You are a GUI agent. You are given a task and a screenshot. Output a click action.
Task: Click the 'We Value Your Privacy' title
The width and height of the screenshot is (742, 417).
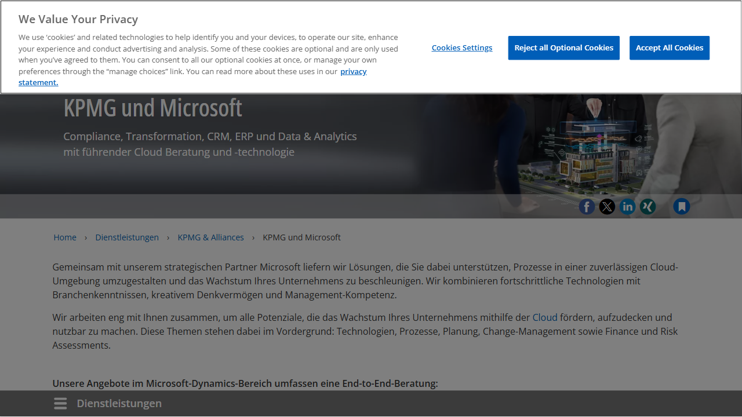(78, 19)
